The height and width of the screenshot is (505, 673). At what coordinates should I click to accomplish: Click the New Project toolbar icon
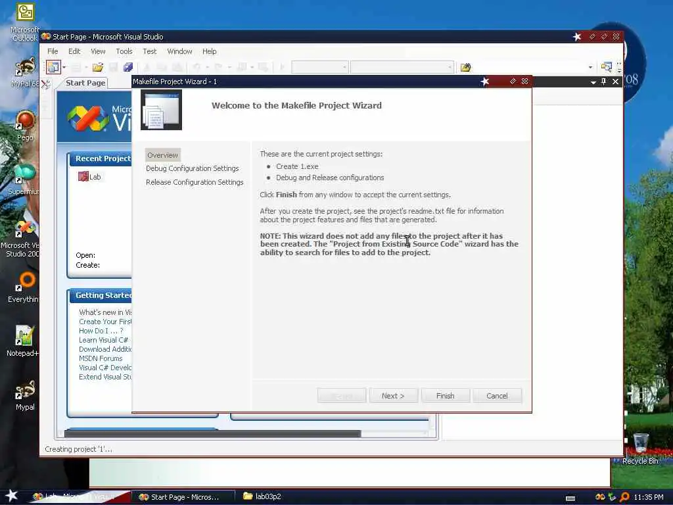(53, 67)
